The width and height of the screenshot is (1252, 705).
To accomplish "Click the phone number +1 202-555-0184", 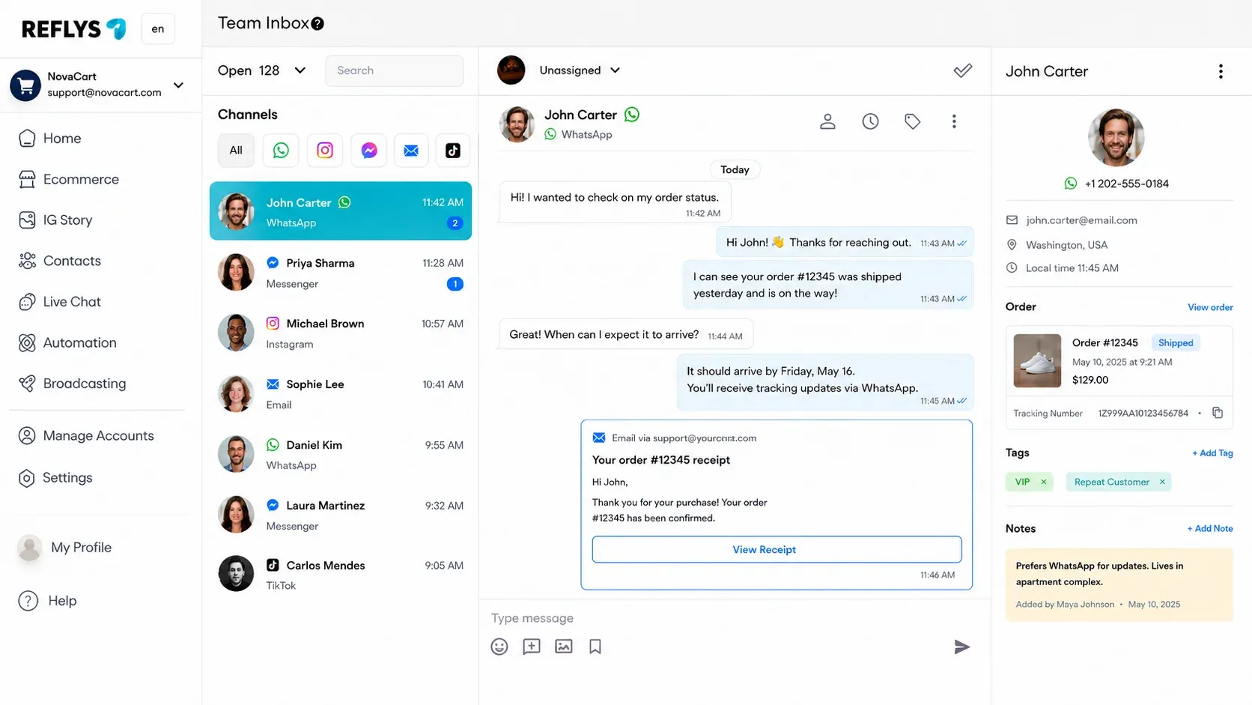I will click(x=1126, y=184).
